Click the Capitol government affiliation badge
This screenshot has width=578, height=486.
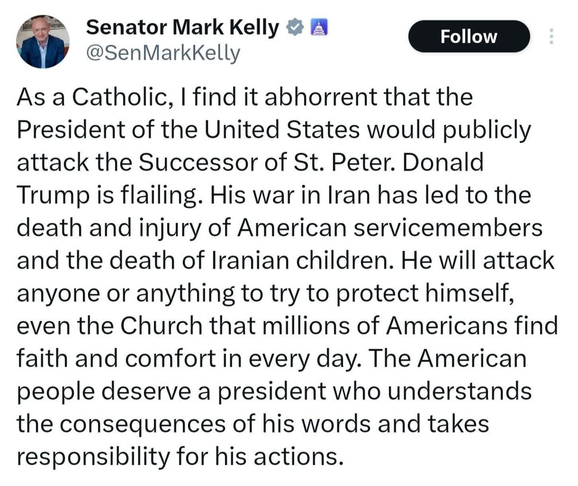(x=318, y=27)
